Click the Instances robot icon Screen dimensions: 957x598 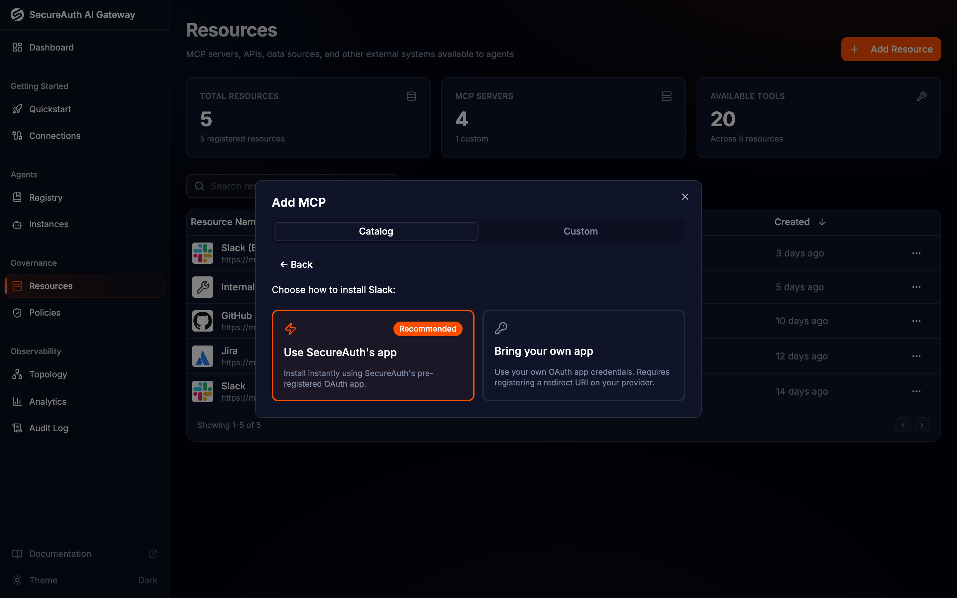pos(17,224)
